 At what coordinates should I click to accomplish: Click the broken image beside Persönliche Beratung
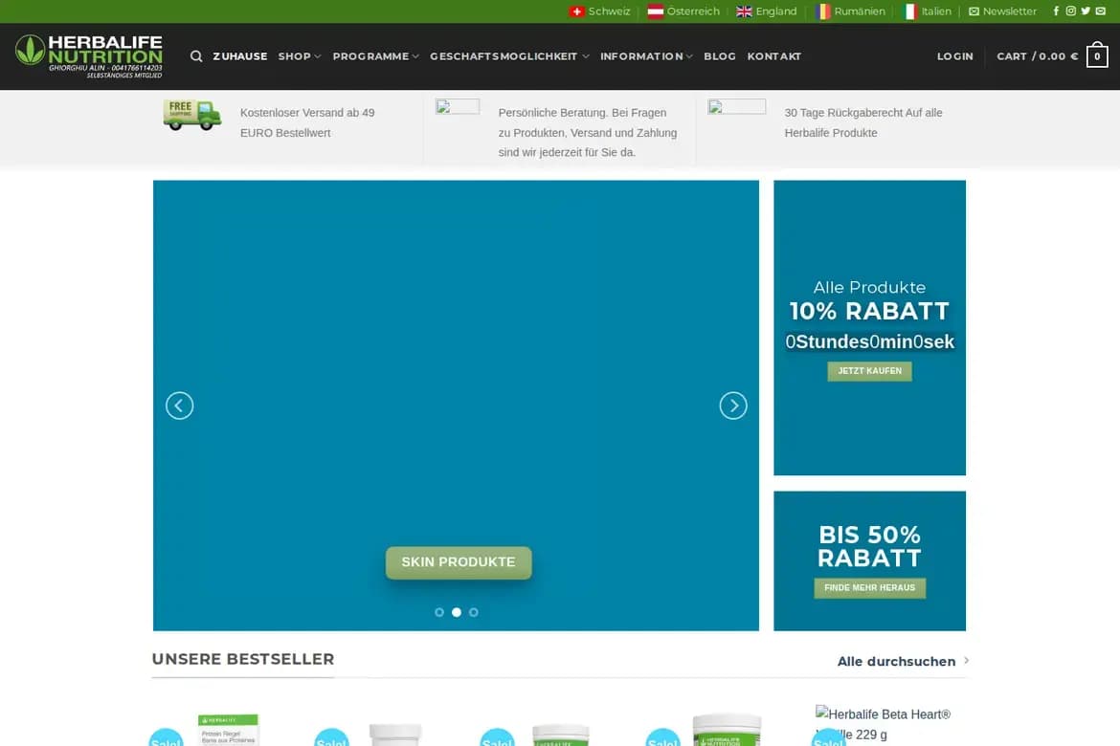click(x=458, y=107)
